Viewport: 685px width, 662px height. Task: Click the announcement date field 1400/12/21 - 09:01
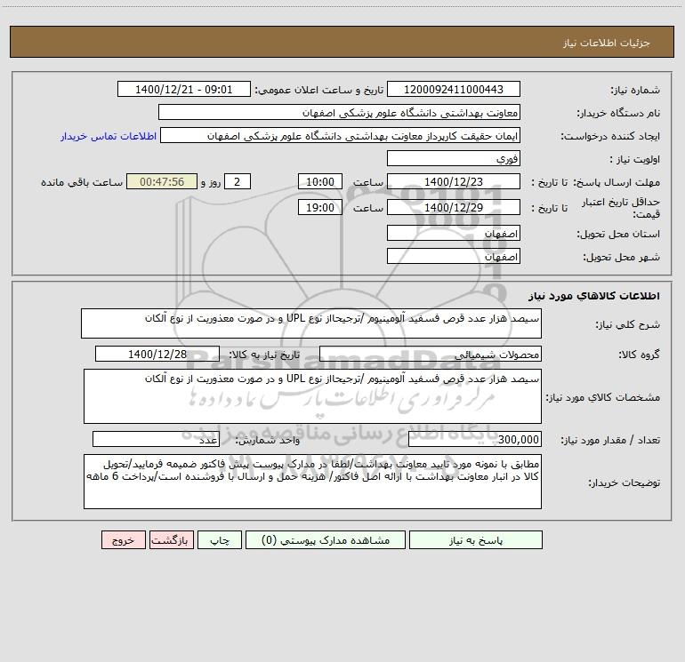pyautogui.click(x=184, y=89)
